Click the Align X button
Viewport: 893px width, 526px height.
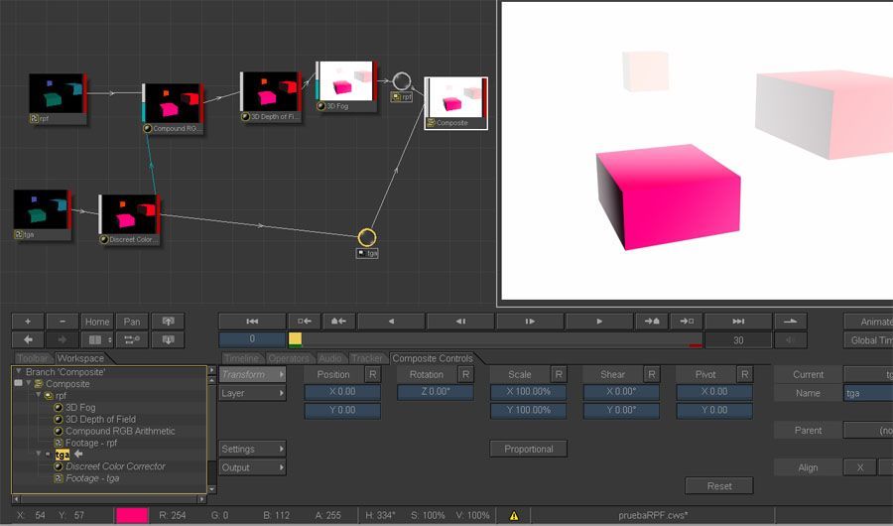coord(860,467)
